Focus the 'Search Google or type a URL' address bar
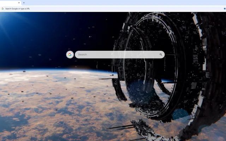This screenshot has height=141, width=226. point(112,8)
